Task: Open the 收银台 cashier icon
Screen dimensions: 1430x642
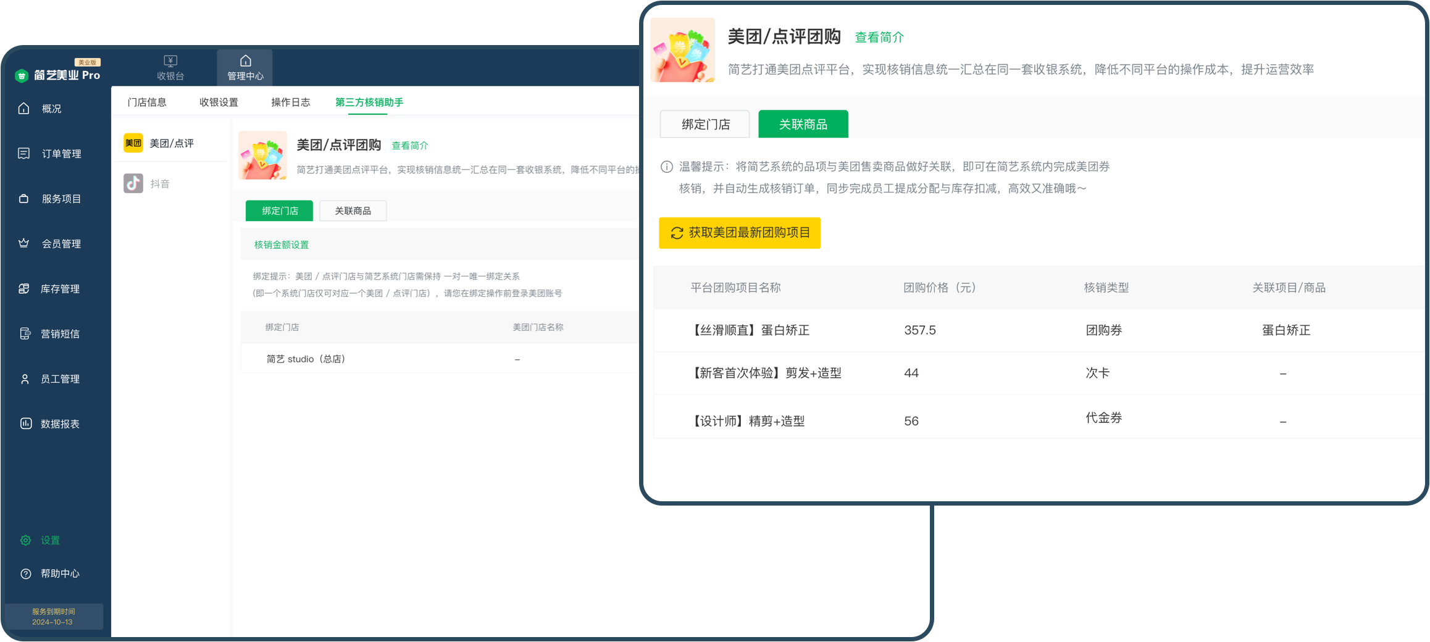Action: tap(170, 60)
